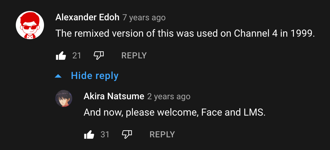The width and height of the screenshot is (330, 150).
Task: Reply to Akira Natsume's comment
Action: point(162,134)
